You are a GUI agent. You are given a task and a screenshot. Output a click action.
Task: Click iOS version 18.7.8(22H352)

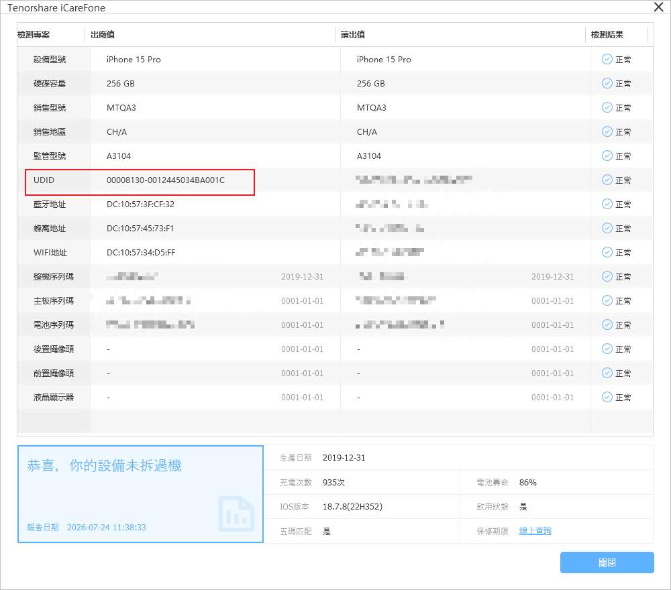click(353, 507)
